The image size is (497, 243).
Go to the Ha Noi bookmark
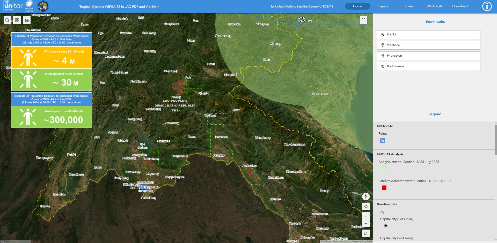tap(428, 35)
